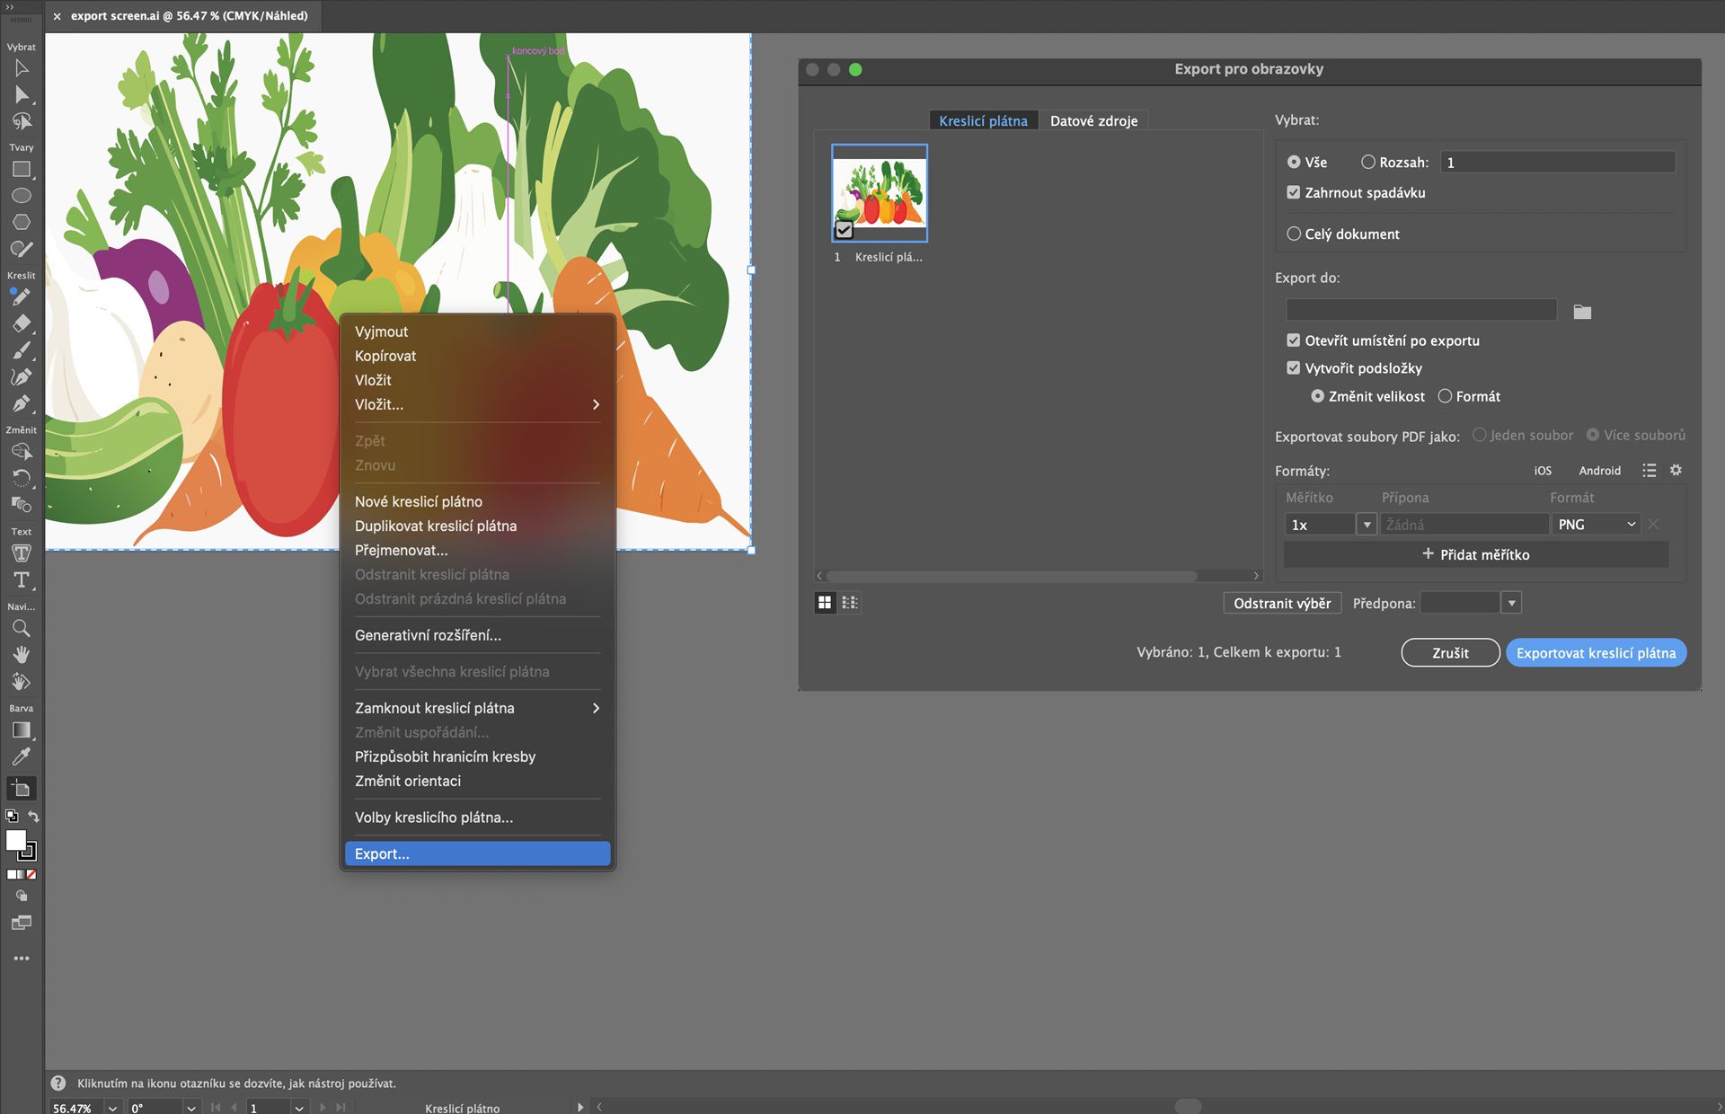Open format settings via the gear icon
The width and height of the screenshot is (1725, 1114).
(1676, 470)
